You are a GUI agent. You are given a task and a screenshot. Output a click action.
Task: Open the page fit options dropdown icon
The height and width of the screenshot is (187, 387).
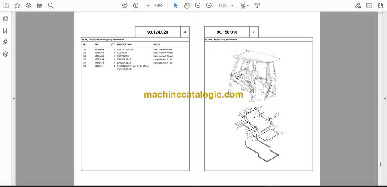244,6
